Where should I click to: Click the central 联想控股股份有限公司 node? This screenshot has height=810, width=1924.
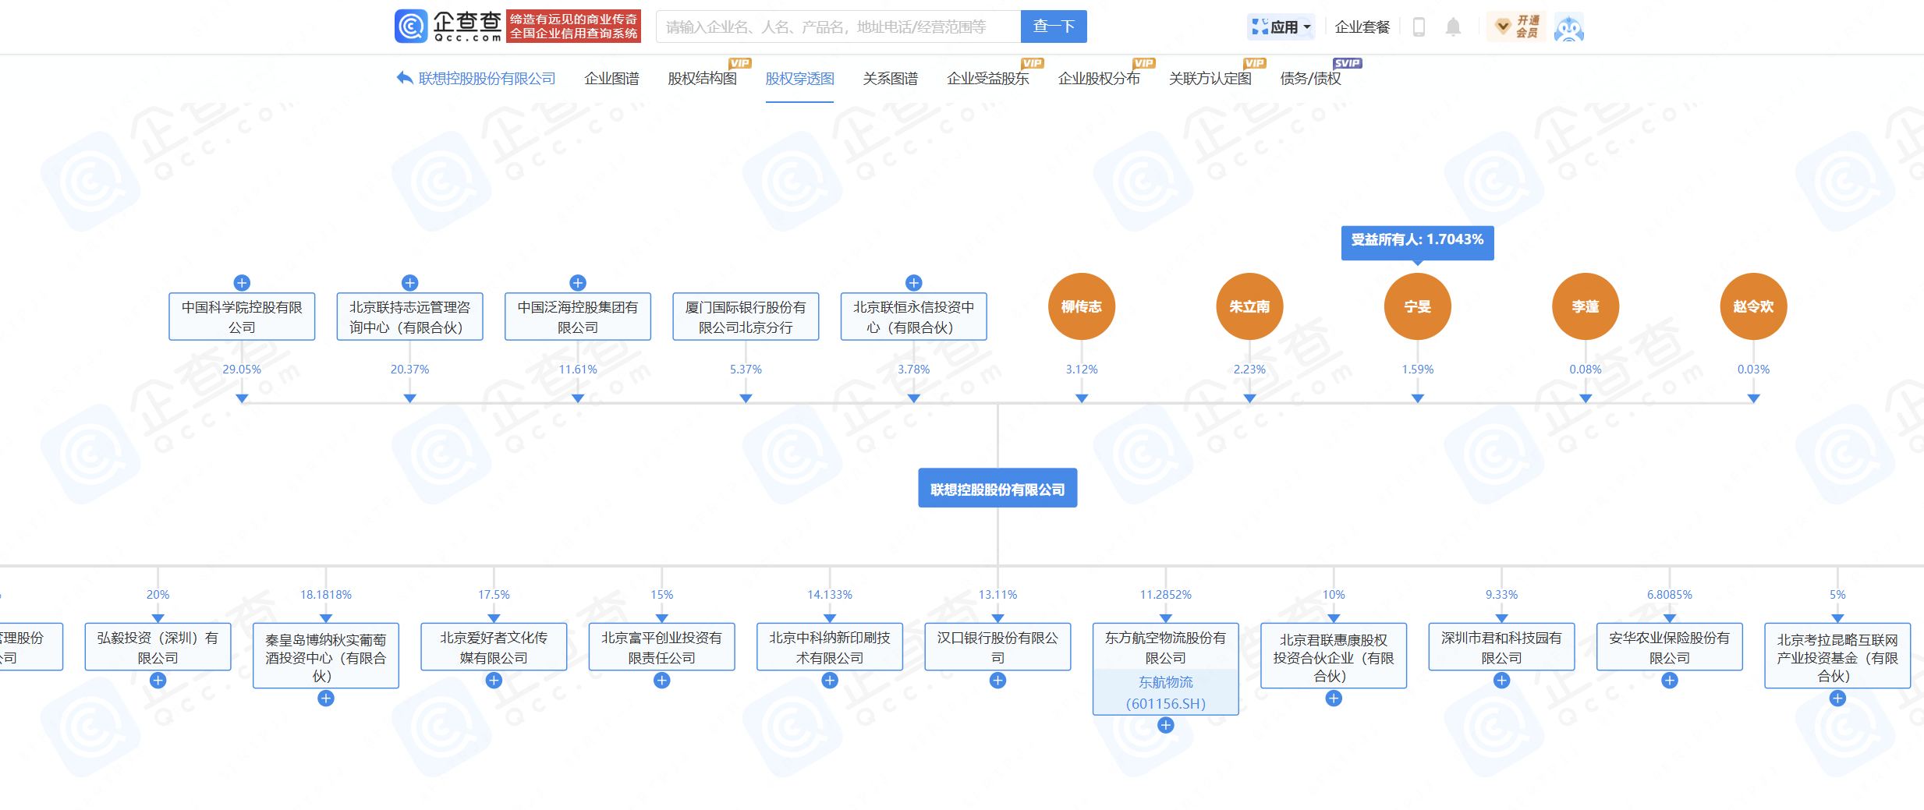[997, 488]
